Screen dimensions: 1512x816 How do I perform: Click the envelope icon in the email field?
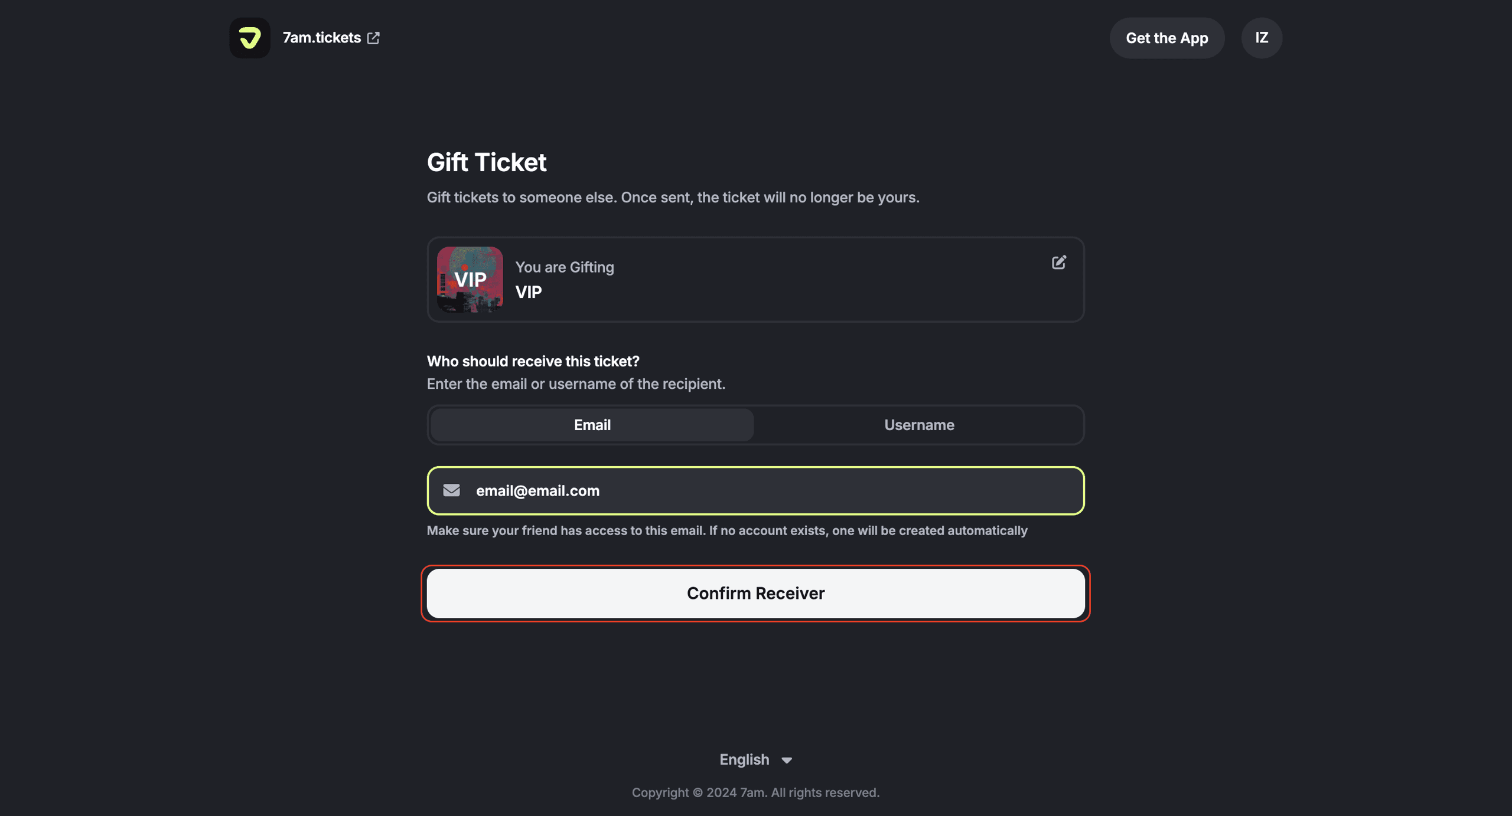(x=451, y=490)
